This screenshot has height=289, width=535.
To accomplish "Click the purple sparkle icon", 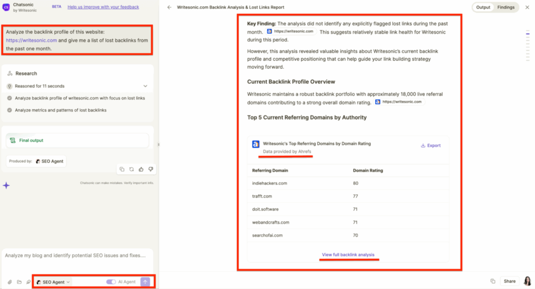I will click(6, 185).
